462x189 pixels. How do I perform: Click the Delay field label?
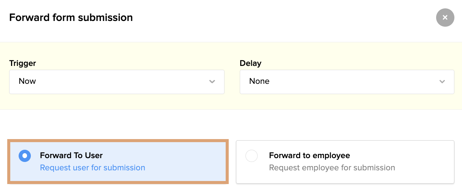[250, 63]
